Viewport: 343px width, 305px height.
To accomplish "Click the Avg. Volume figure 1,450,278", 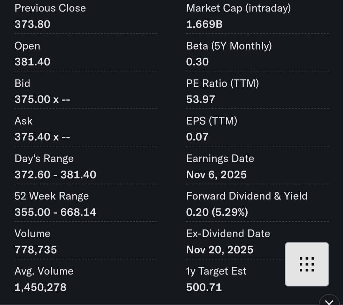I will point(40,287).
